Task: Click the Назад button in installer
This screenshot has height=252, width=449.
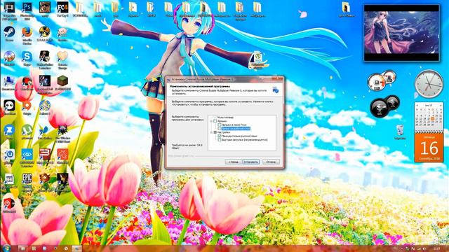Action: click(233, 162)
